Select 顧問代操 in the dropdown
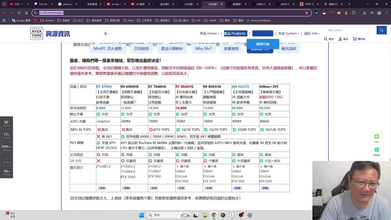Screen dimensions: 391x220 (263, 44)
